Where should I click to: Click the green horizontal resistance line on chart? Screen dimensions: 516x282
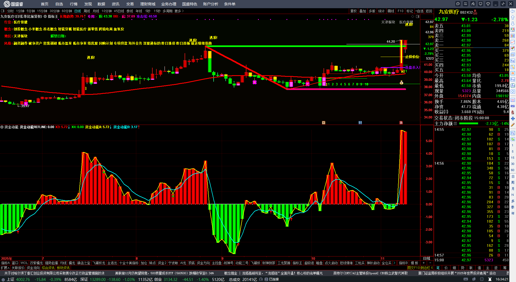[305, 46]
